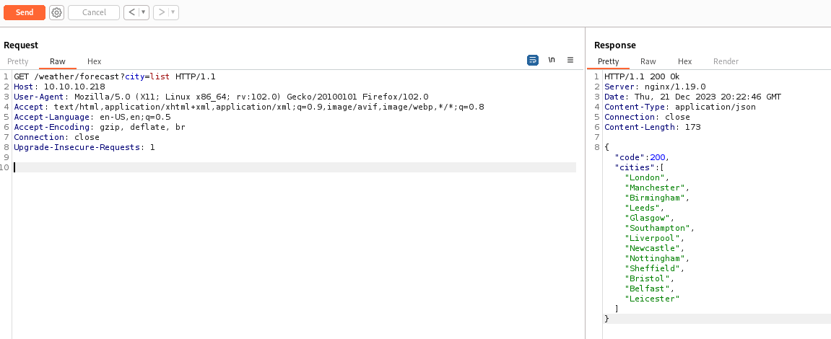831x339 pixels.
Task: Open the Response Render tab
Action: (x=726, y=62)
